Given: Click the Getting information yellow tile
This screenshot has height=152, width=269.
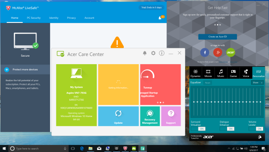Looking at the screenshot, I should pyautogui.click(x=118, y=85).
